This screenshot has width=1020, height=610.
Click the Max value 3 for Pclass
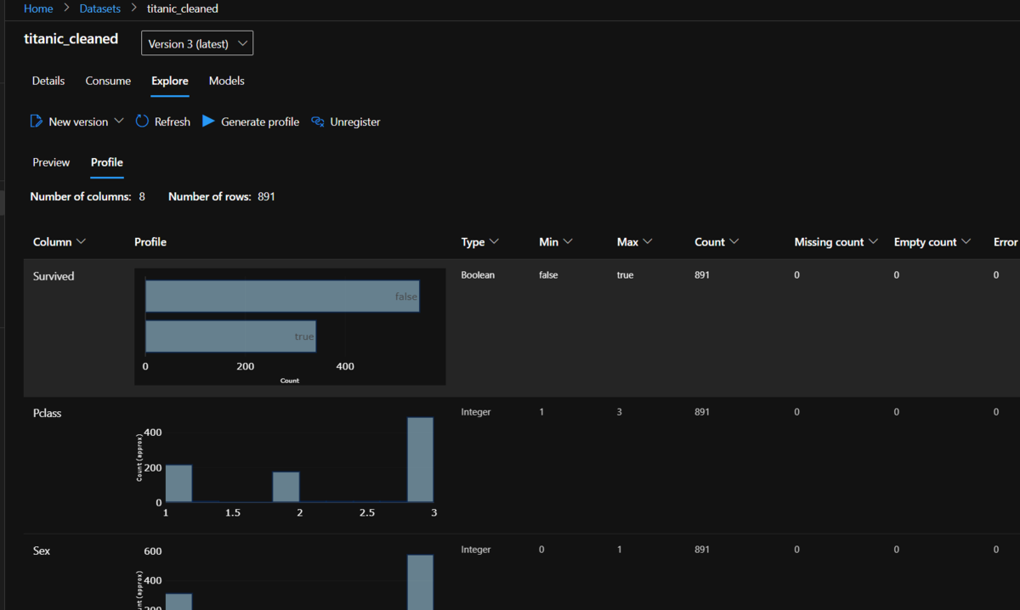[x=620, y=412]
